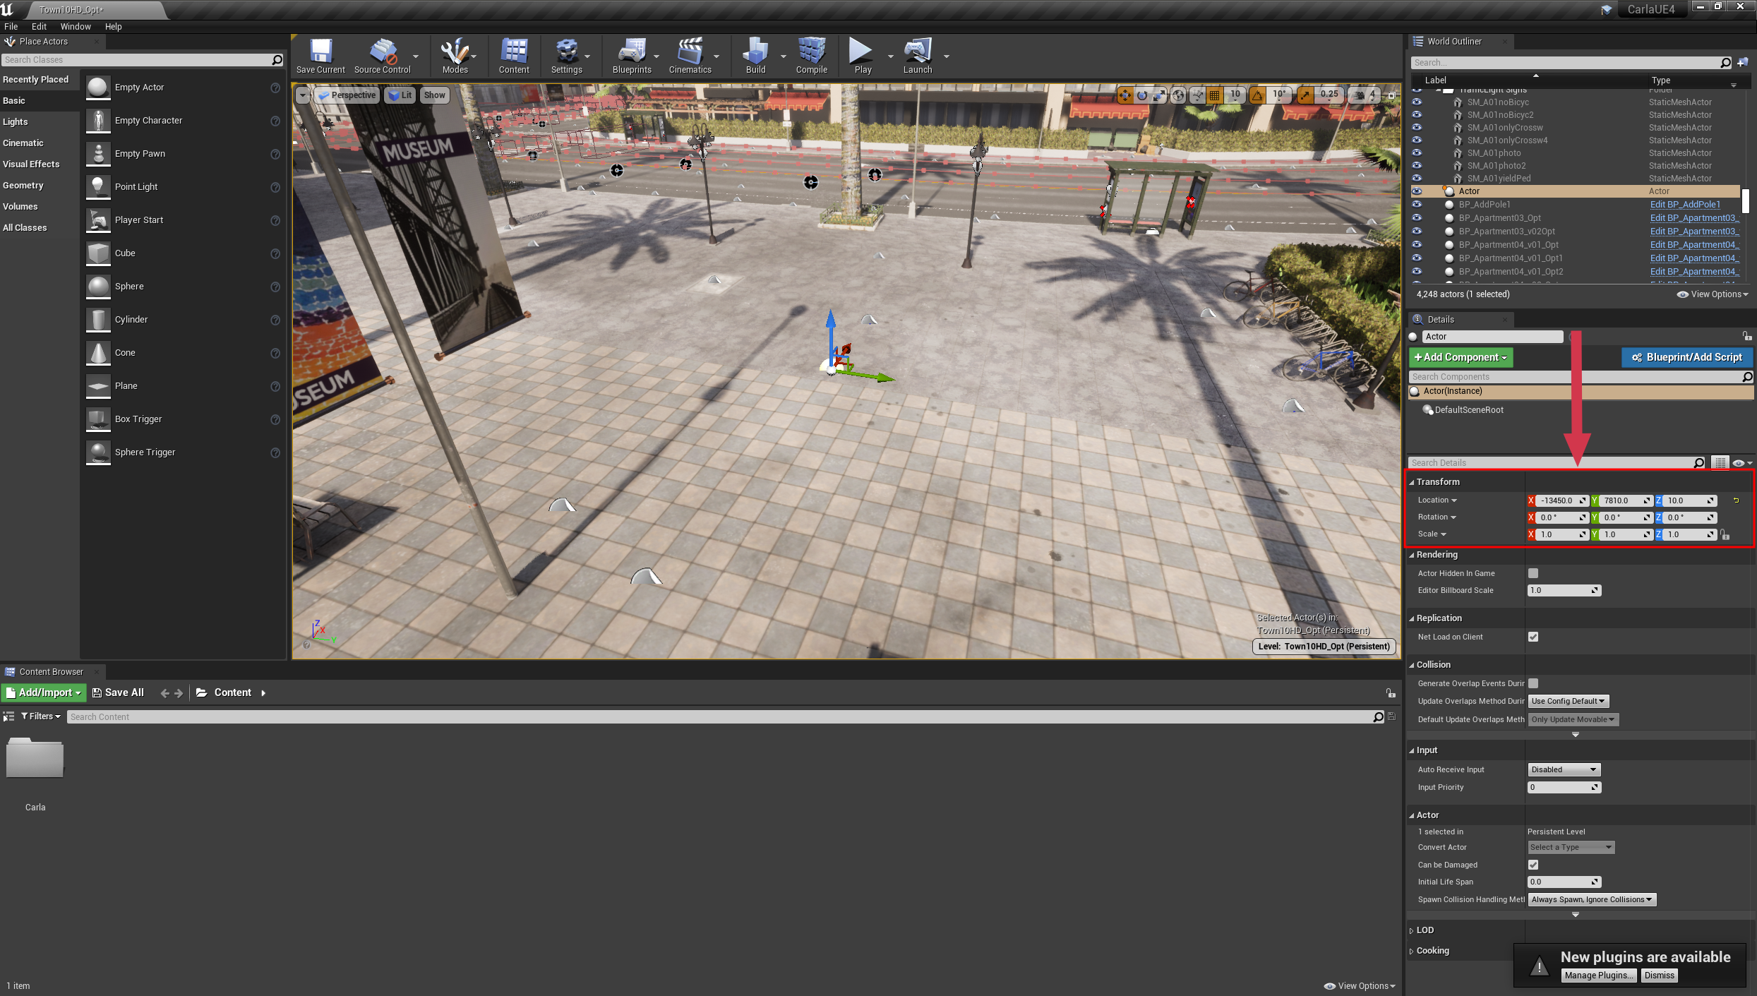Open the Window menu
Screen dimensions: 1757x996
(75, 26)
